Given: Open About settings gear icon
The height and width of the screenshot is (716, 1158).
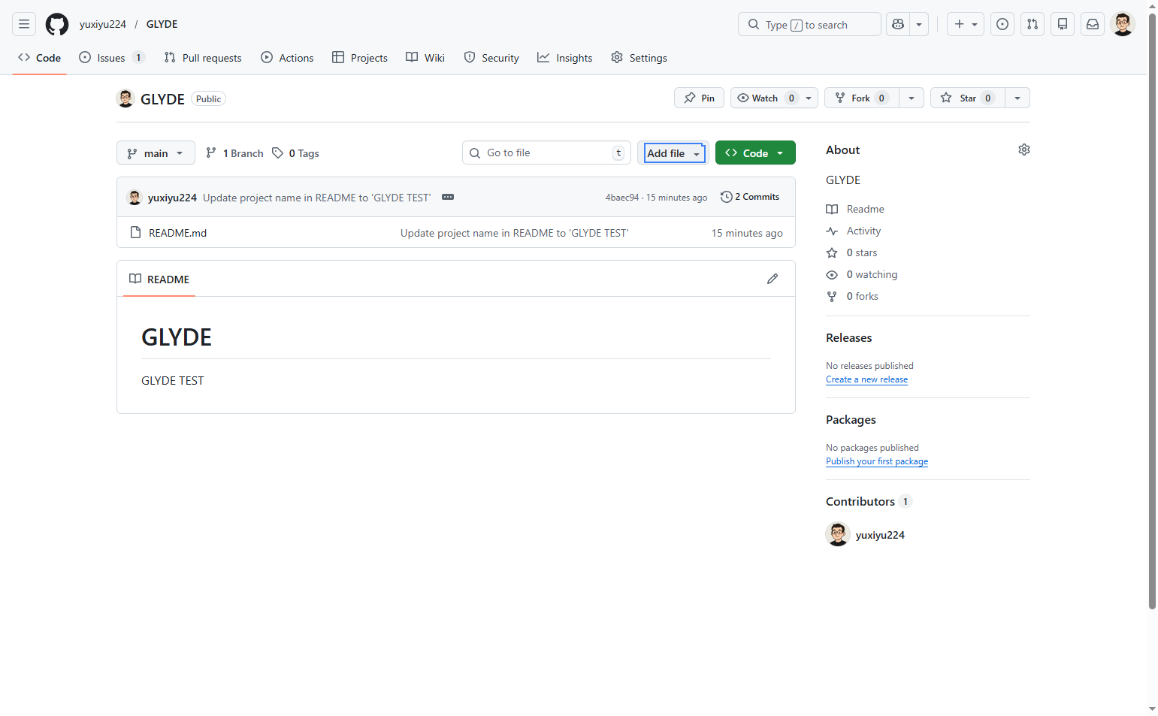Looking at the screenshot, I should pyautogui.click(x=1024, y=150).
